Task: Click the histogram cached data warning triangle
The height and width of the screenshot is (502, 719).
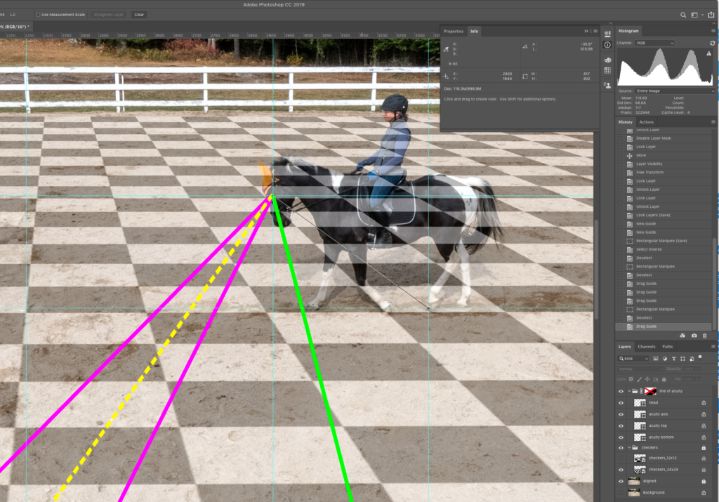Action: pos(709,53)
